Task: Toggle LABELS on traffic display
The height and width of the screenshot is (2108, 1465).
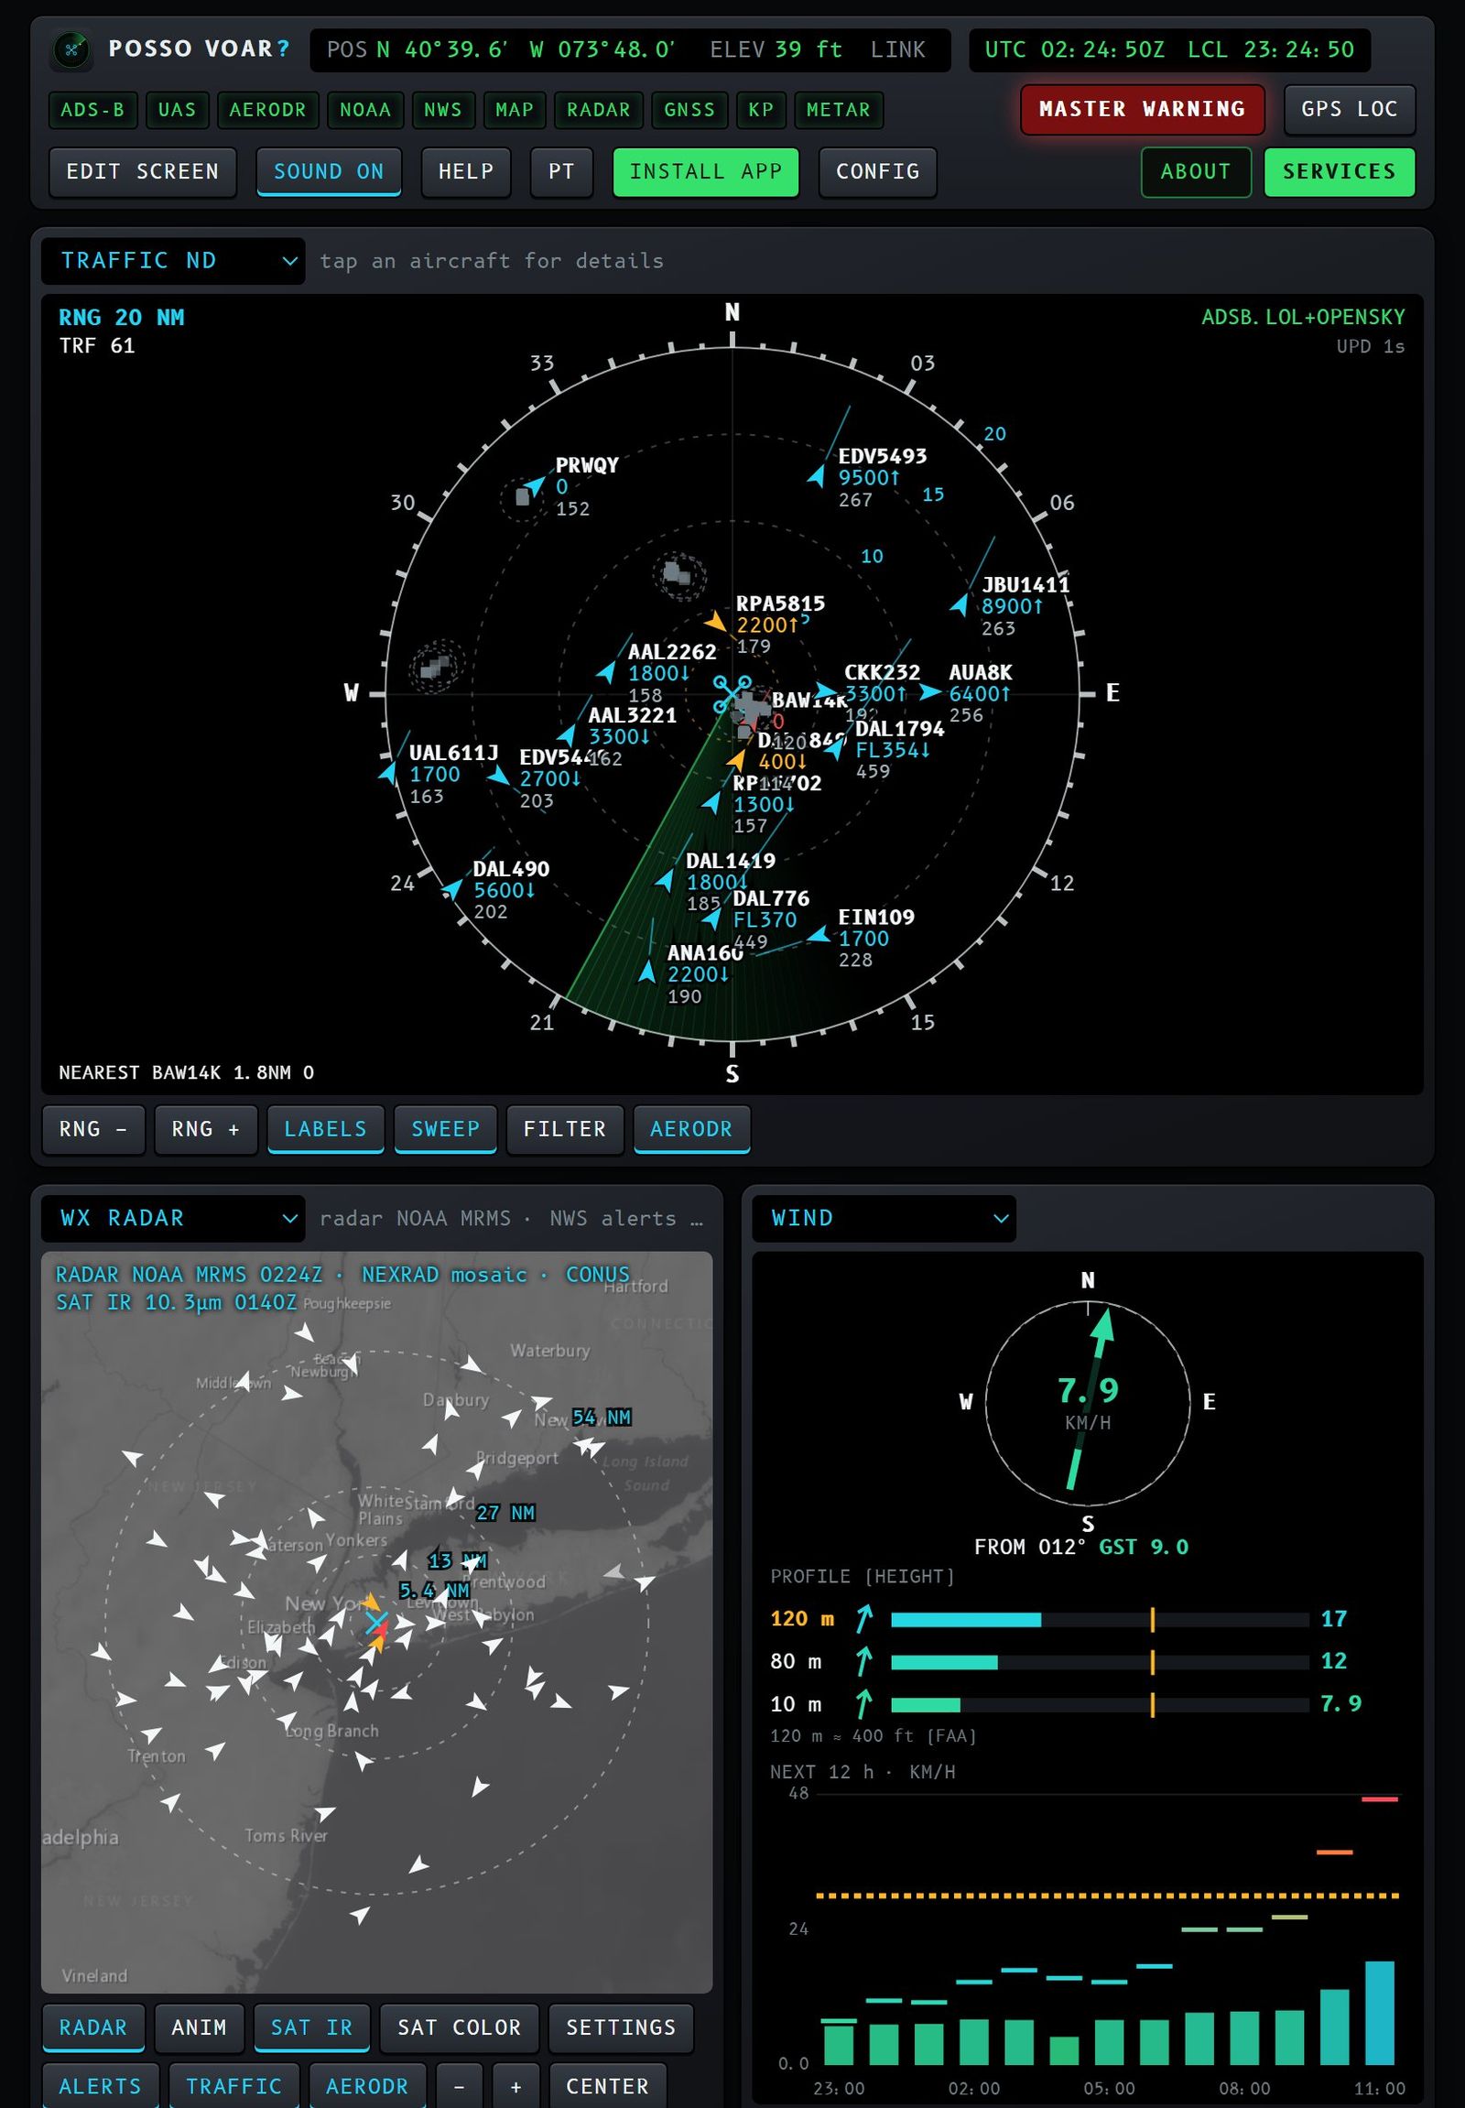Action: coord(325,1128)
